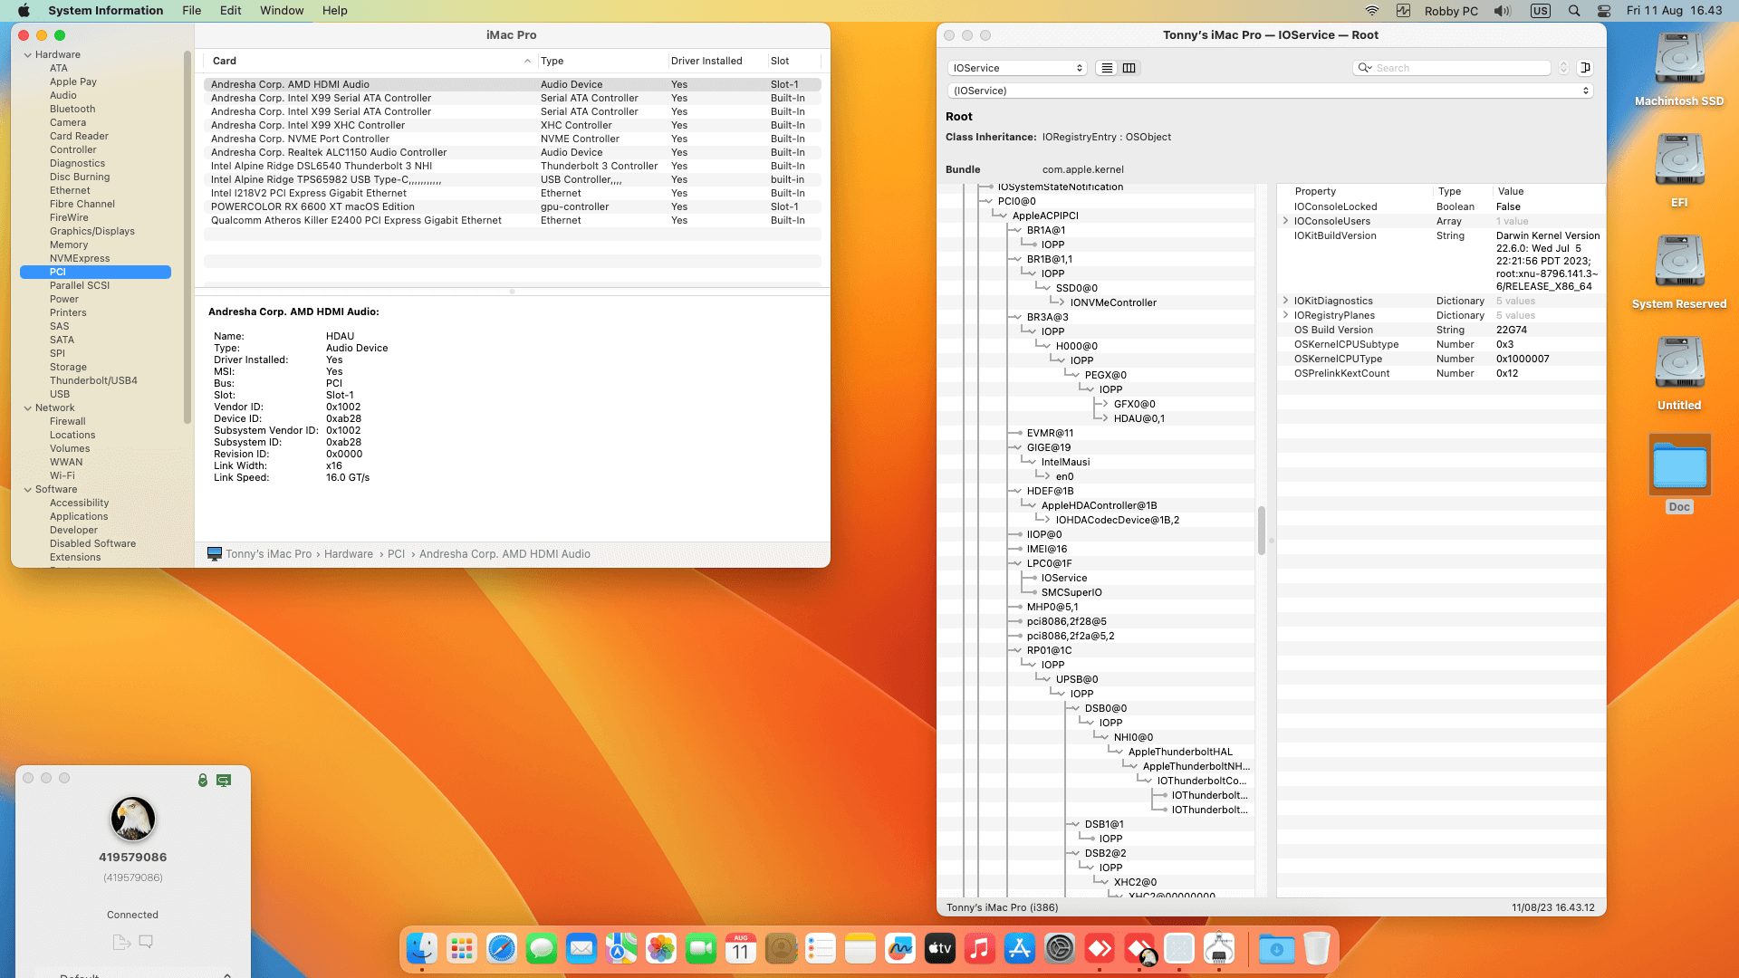Expand the IOConsoleUsers property
Image resolution: width=1739 pixels, height=978 pixels.
point(1285,221)
